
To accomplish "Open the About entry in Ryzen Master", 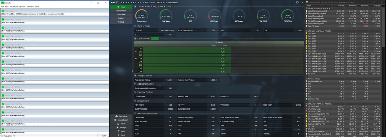I will pos(121,135).
